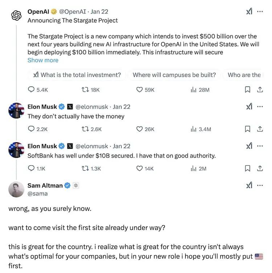Viewport: 272px width, 273px height.
Task: Repost the Stargate Project announcement
Action: tap(85, 90)
